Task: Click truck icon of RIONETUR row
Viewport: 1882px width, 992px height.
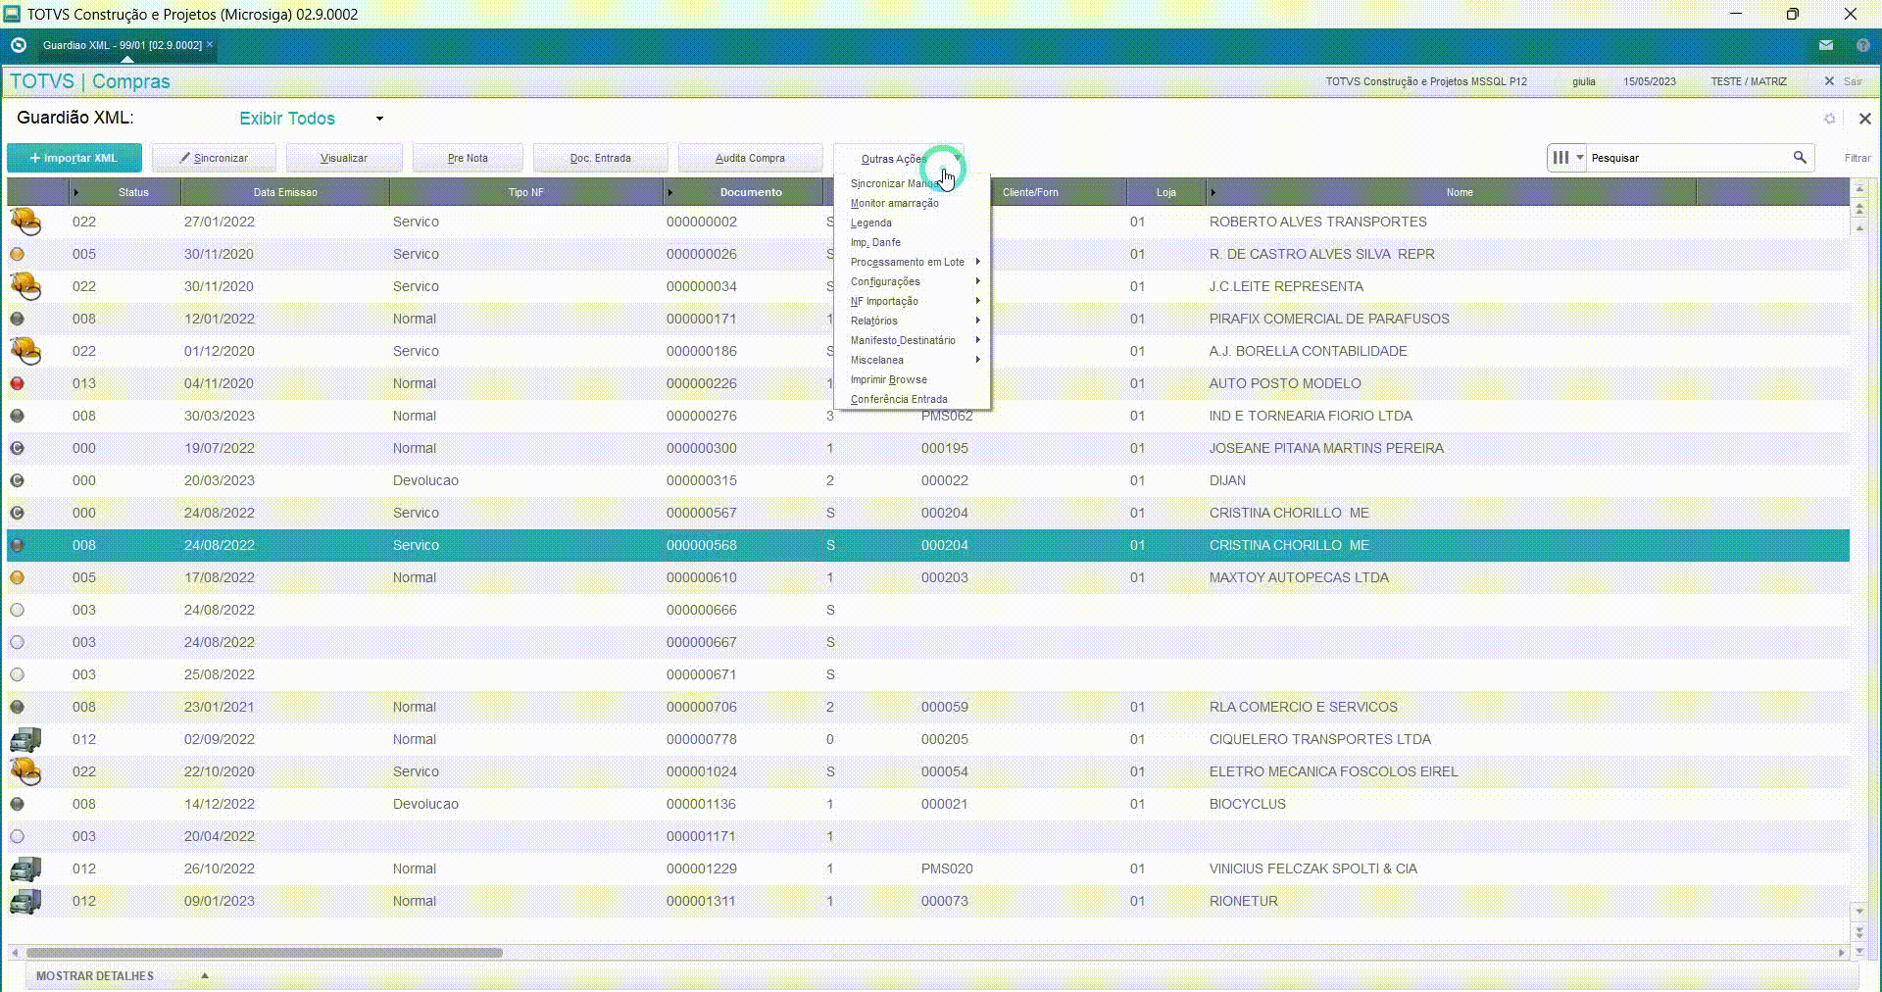Action: coord(25,901)
